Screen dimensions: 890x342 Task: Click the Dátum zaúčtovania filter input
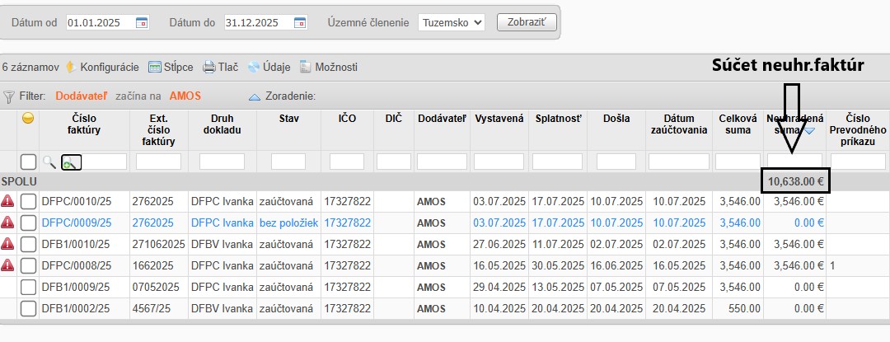click(x=679, y=162)
